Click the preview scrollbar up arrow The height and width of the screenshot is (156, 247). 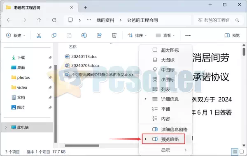tap(244, 45)
